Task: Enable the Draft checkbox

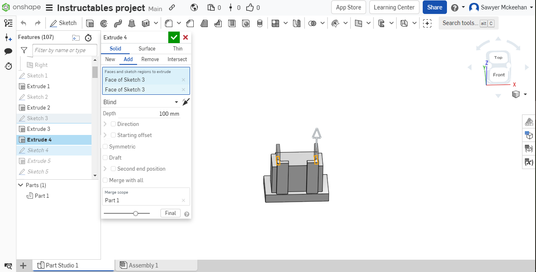Action: tap(105, 158)
